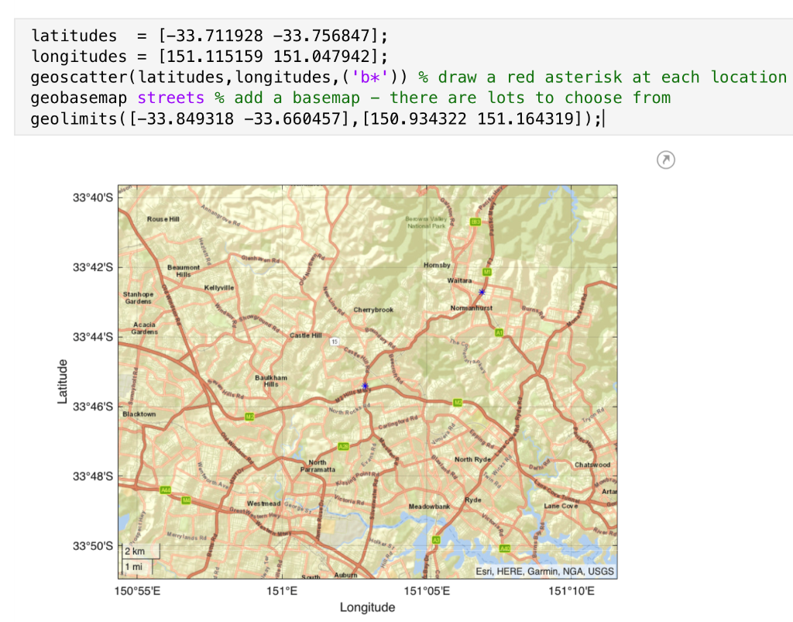Click the 151°E longitude tick label
Screen dimensions: 793x622
(x=282, y=591)
